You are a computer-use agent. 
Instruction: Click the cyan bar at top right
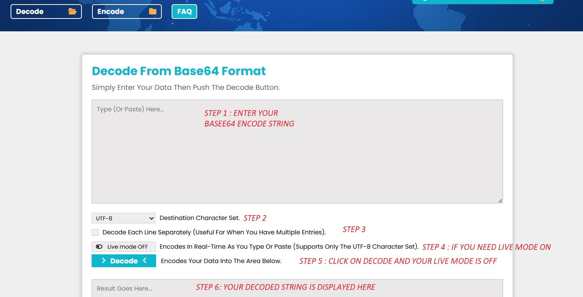483,2
